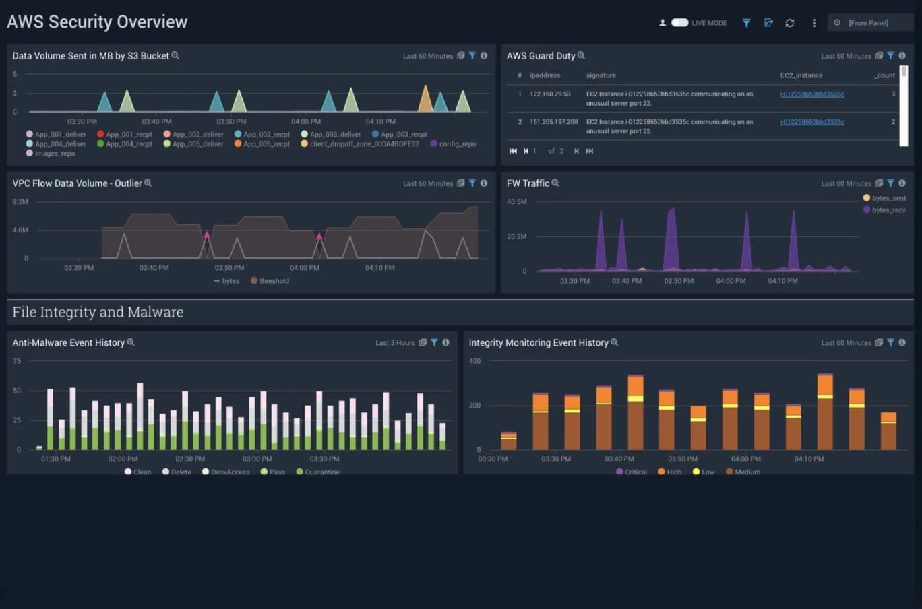Image resolution: width=922 pixels, height=609 pixels.
Task: Toggle App_002_deliver legend series
Action: [193, 135]
